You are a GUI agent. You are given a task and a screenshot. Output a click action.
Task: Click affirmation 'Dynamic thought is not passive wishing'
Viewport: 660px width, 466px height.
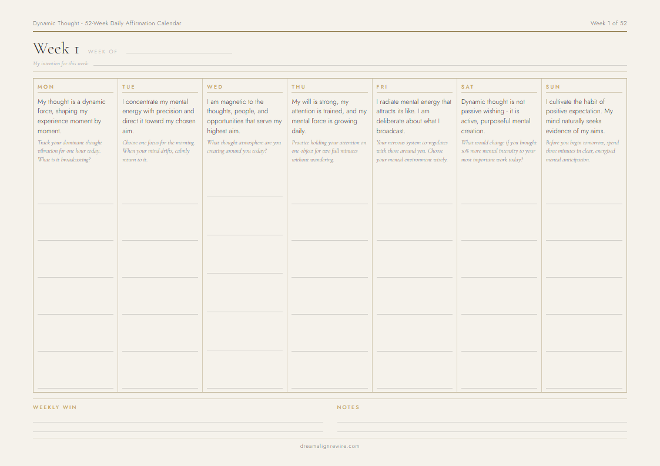click(x=496, y=116)
